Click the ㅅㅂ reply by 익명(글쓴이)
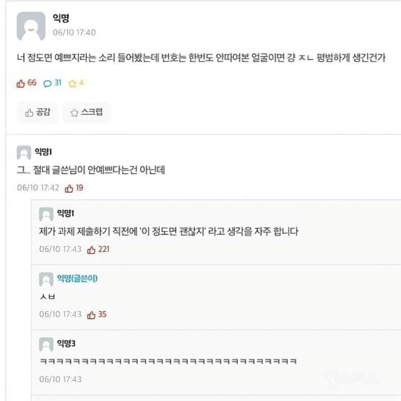 coord(48,296)
